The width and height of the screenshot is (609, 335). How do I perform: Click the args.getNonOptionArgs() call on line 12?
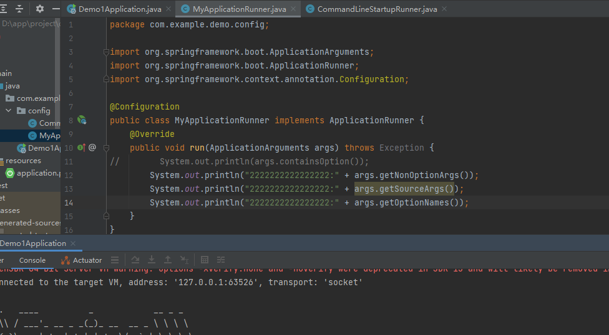[412, 175]
